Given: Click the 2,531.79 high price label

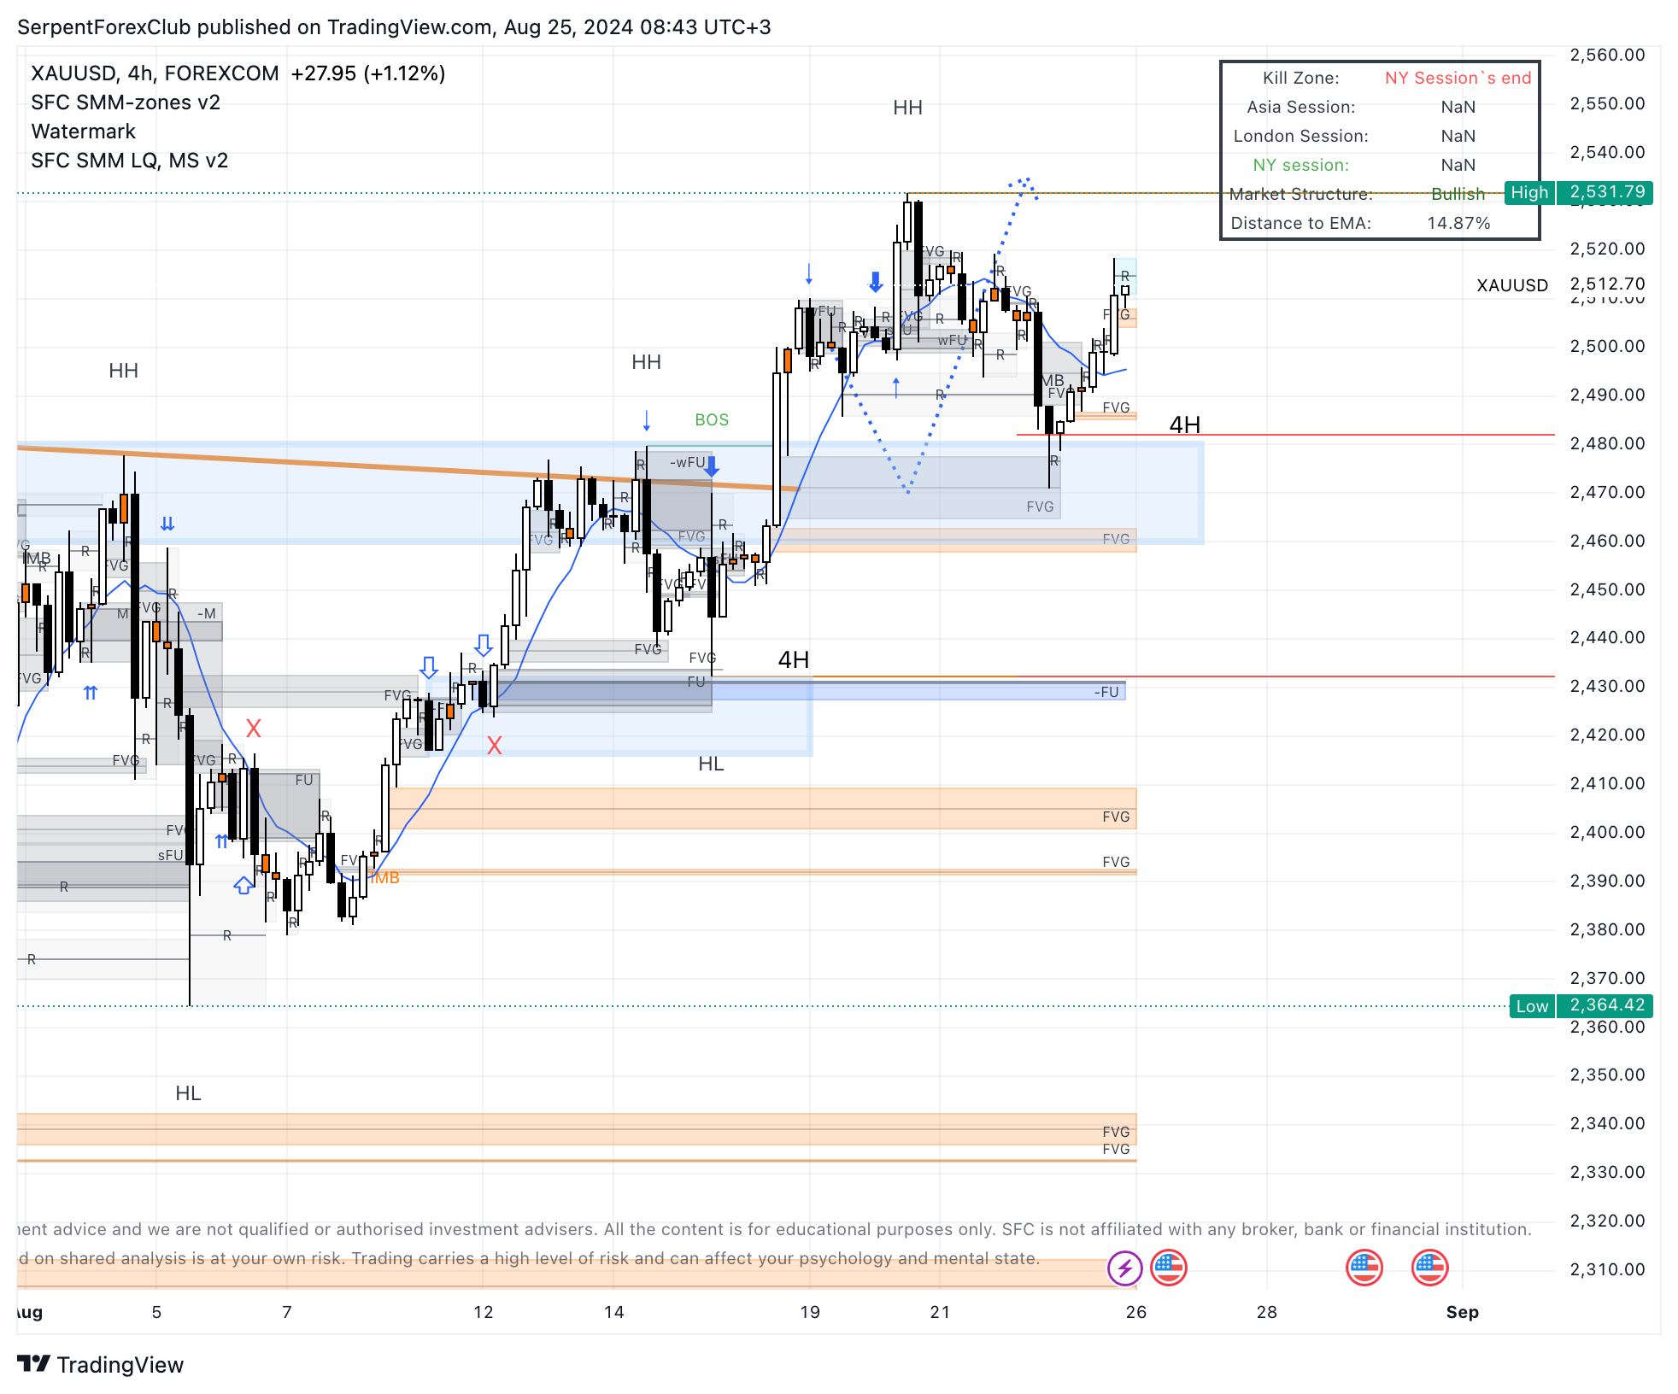Looking at the screenshot, I should pos(1606,192).
